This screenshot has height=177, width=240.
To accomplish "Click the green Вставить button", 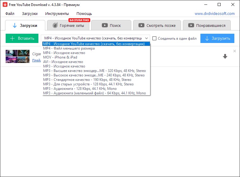I will (22, 38).
